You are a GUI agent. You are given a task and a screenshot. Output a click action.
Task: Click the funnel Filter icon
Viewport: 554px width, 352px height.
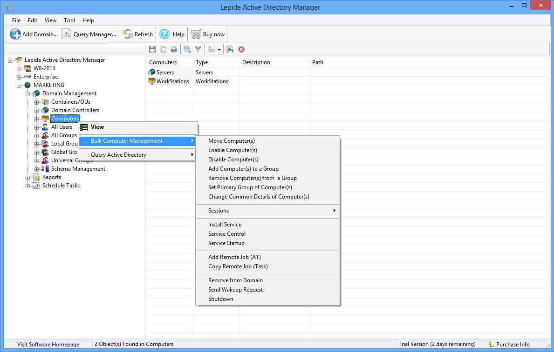coord(198,49)
